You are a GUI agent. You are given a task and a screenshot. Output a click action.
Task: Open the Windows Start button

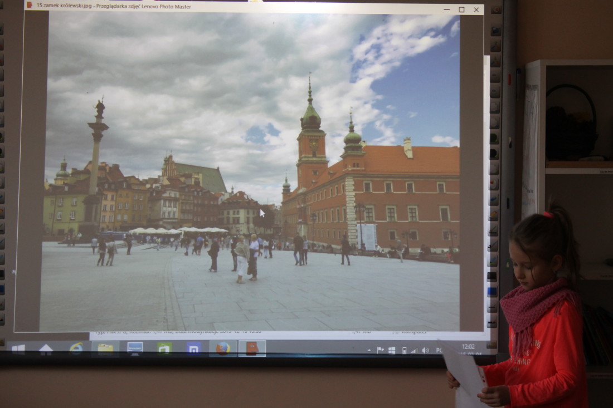click(18, 349)
